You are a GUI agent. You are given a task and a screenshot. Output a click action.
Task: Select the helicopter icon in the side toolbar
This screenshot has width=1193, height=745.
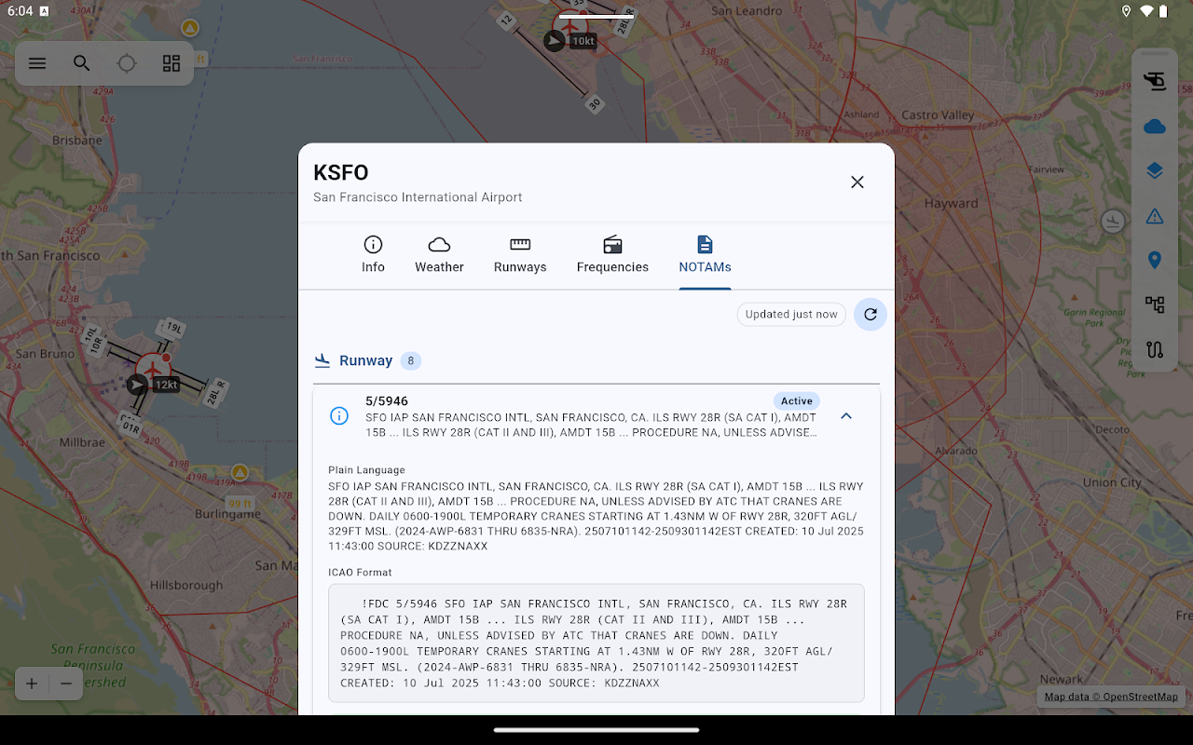point(1155,81)
